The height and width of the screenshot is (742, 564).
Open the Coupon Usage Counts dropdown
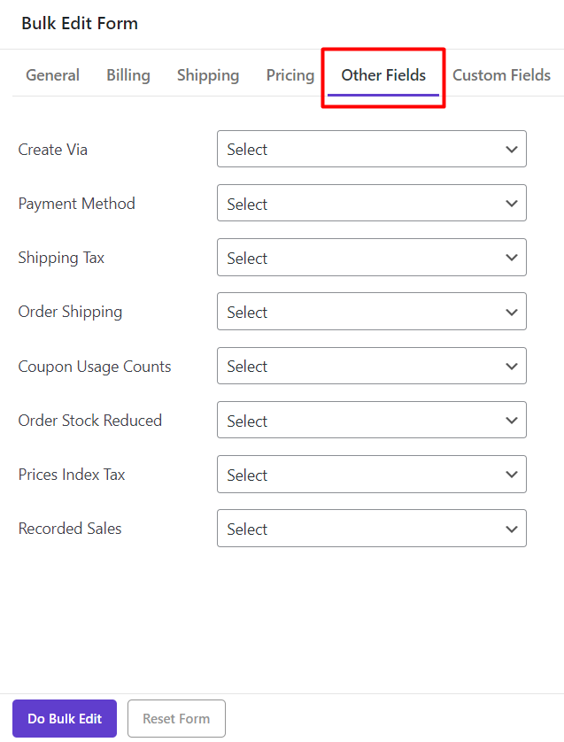coord(371,366)
